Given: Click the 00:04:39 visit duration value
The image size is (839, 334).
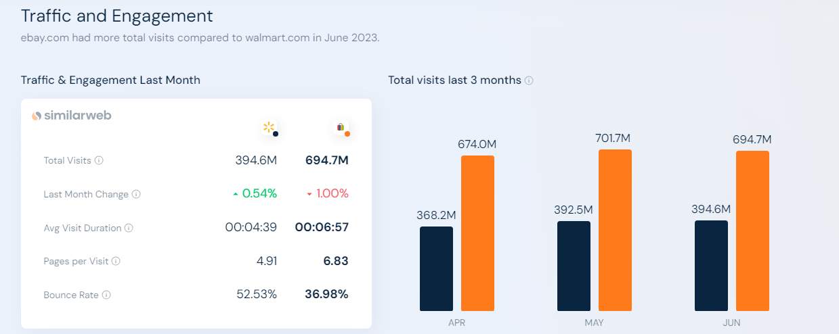Looking at the screenshot, I should tap(251, 227).
